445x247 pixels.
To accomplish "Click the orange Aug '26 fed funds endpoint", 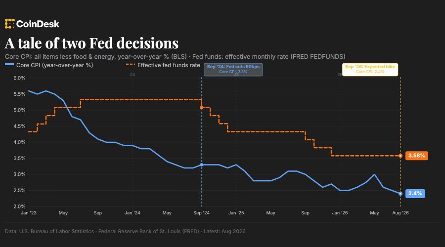I will pyautogui.click(x=400, y=156).
